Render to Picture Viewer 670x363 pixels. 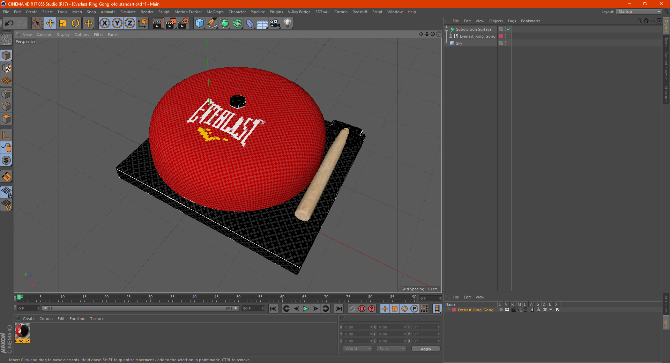171,23
